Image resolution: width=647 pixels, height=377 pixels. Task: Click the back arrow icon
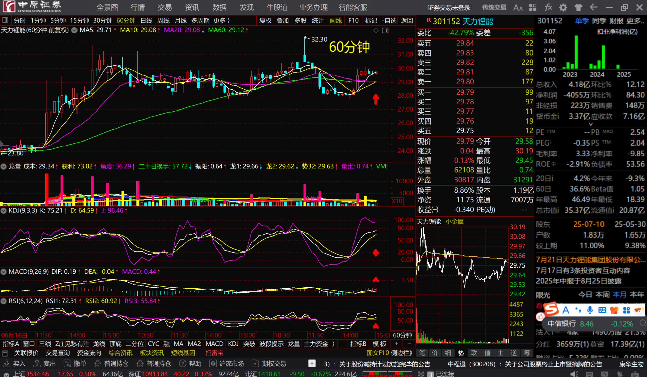point(594,7)
